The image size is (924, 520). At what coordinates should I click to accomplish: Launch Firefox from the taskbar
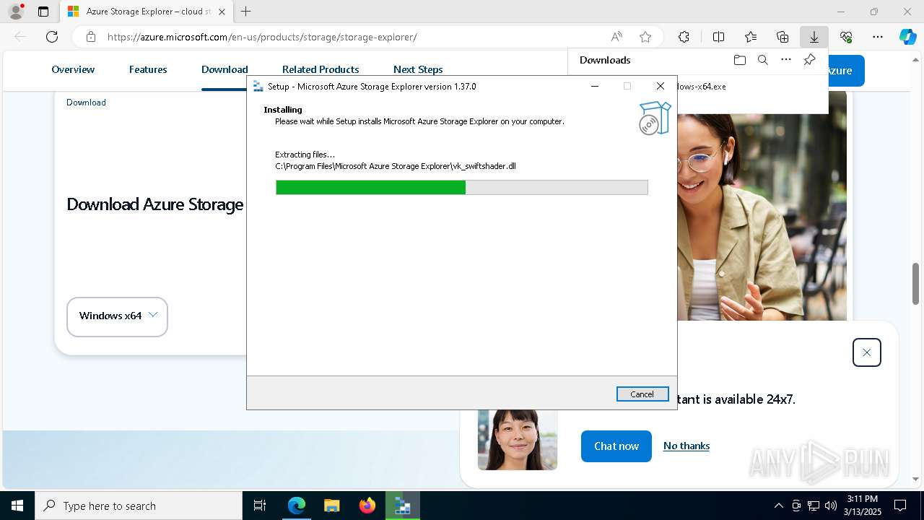pyautogui.click(x=367, y=506)
